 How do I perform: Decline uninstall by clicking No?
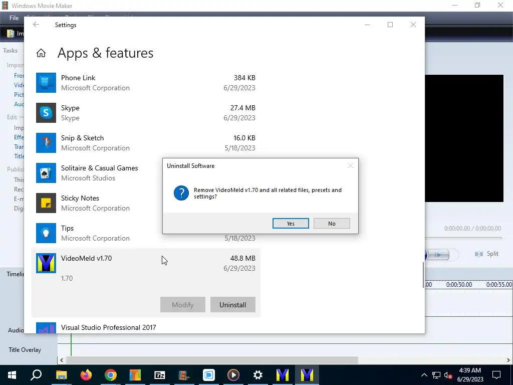click(x=332, y=223)
